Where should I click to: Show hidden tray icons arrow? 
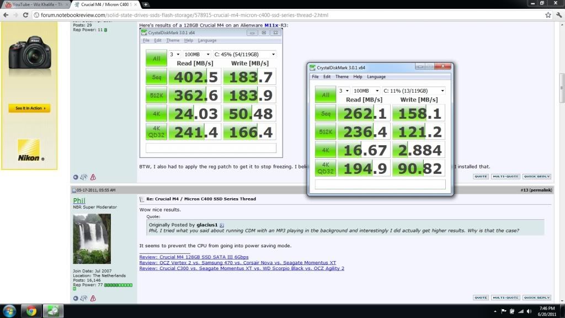pos(495,311)
